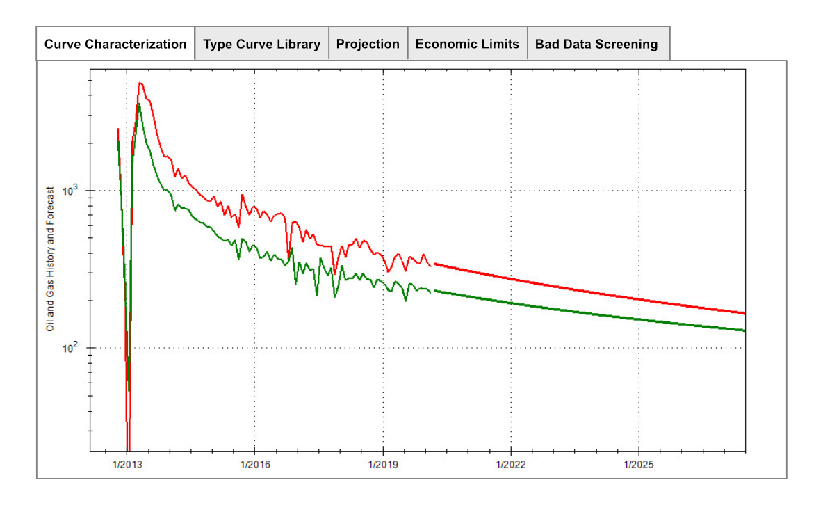The image size is (823, 510).
Task: Switch to the Curve Characterization tab
Action: pyautogui.click(x=115, y=44)
